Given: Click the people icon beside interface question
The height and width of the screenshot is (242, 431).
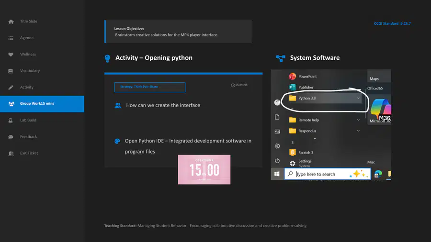Looking at the screenshot, I should pyautogui.click(x=118, y=105).
